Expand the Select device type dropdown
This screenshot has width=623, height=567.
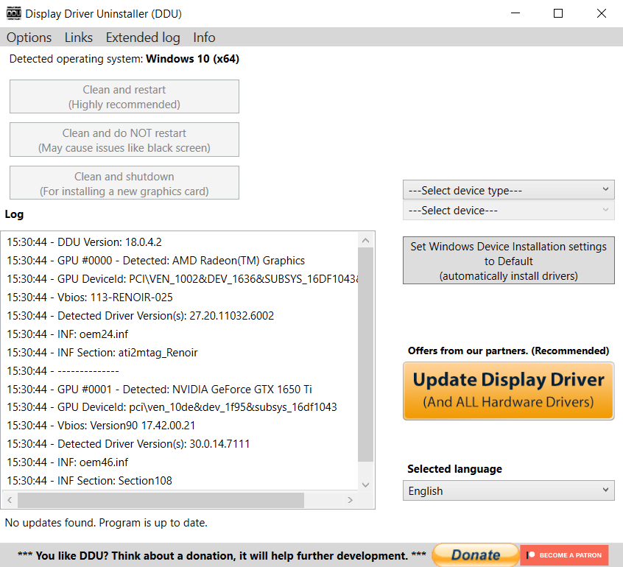[x=508, y=190]
